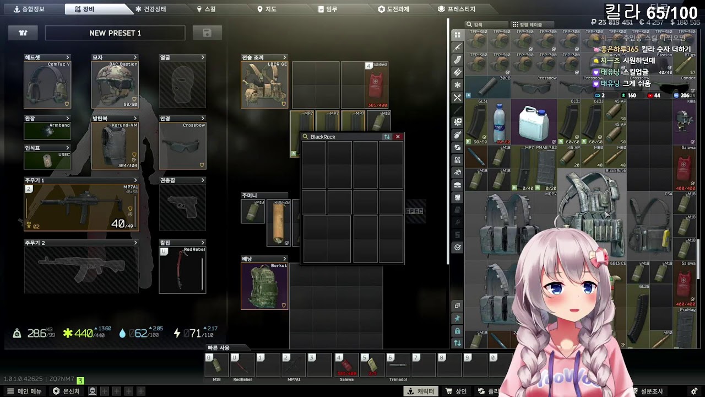Screen dimensions: 705x397
Task: Filter stash by ammunition rounds icon
Action: click(x=457, y=72)
